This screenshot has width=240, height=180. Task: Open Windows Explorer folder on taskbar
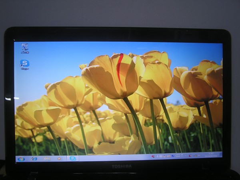click(x=47, y=159)
